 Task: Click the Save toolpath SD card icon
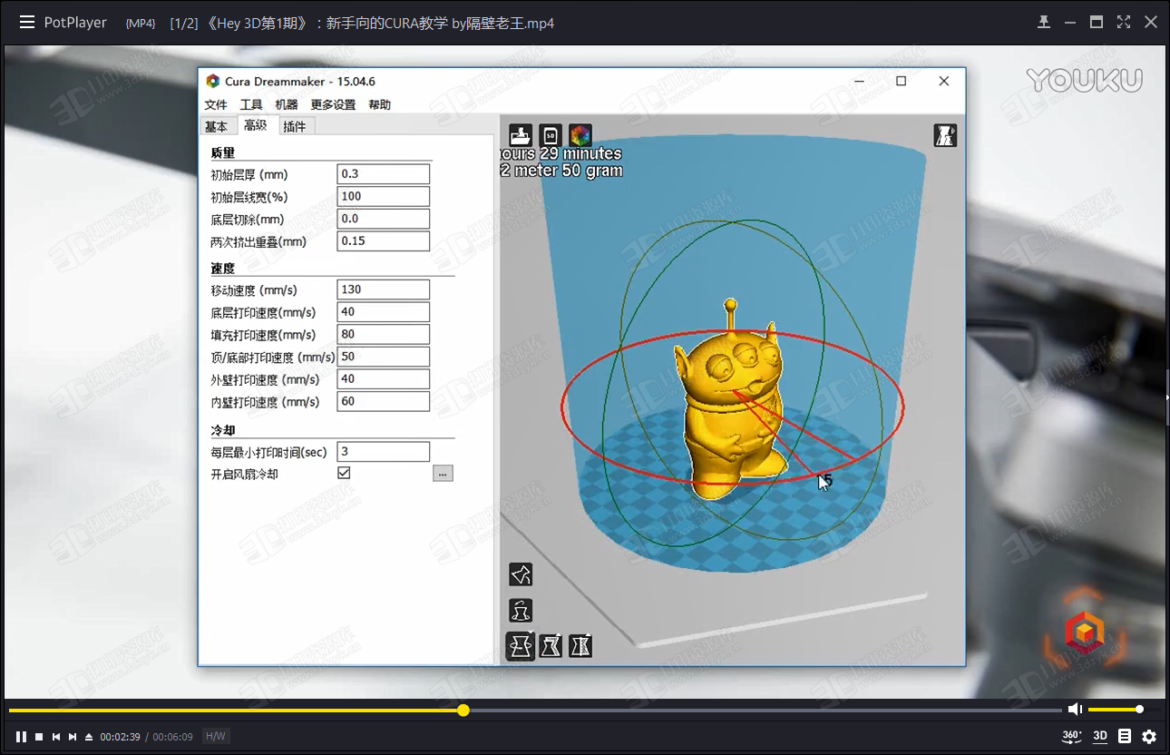pyautogui.click(x=551, y=135)
